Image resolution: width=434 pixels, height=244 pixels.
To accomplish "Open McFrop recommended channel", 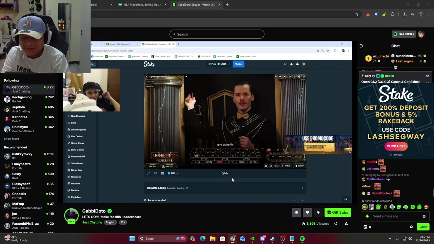I will point(29,206).
